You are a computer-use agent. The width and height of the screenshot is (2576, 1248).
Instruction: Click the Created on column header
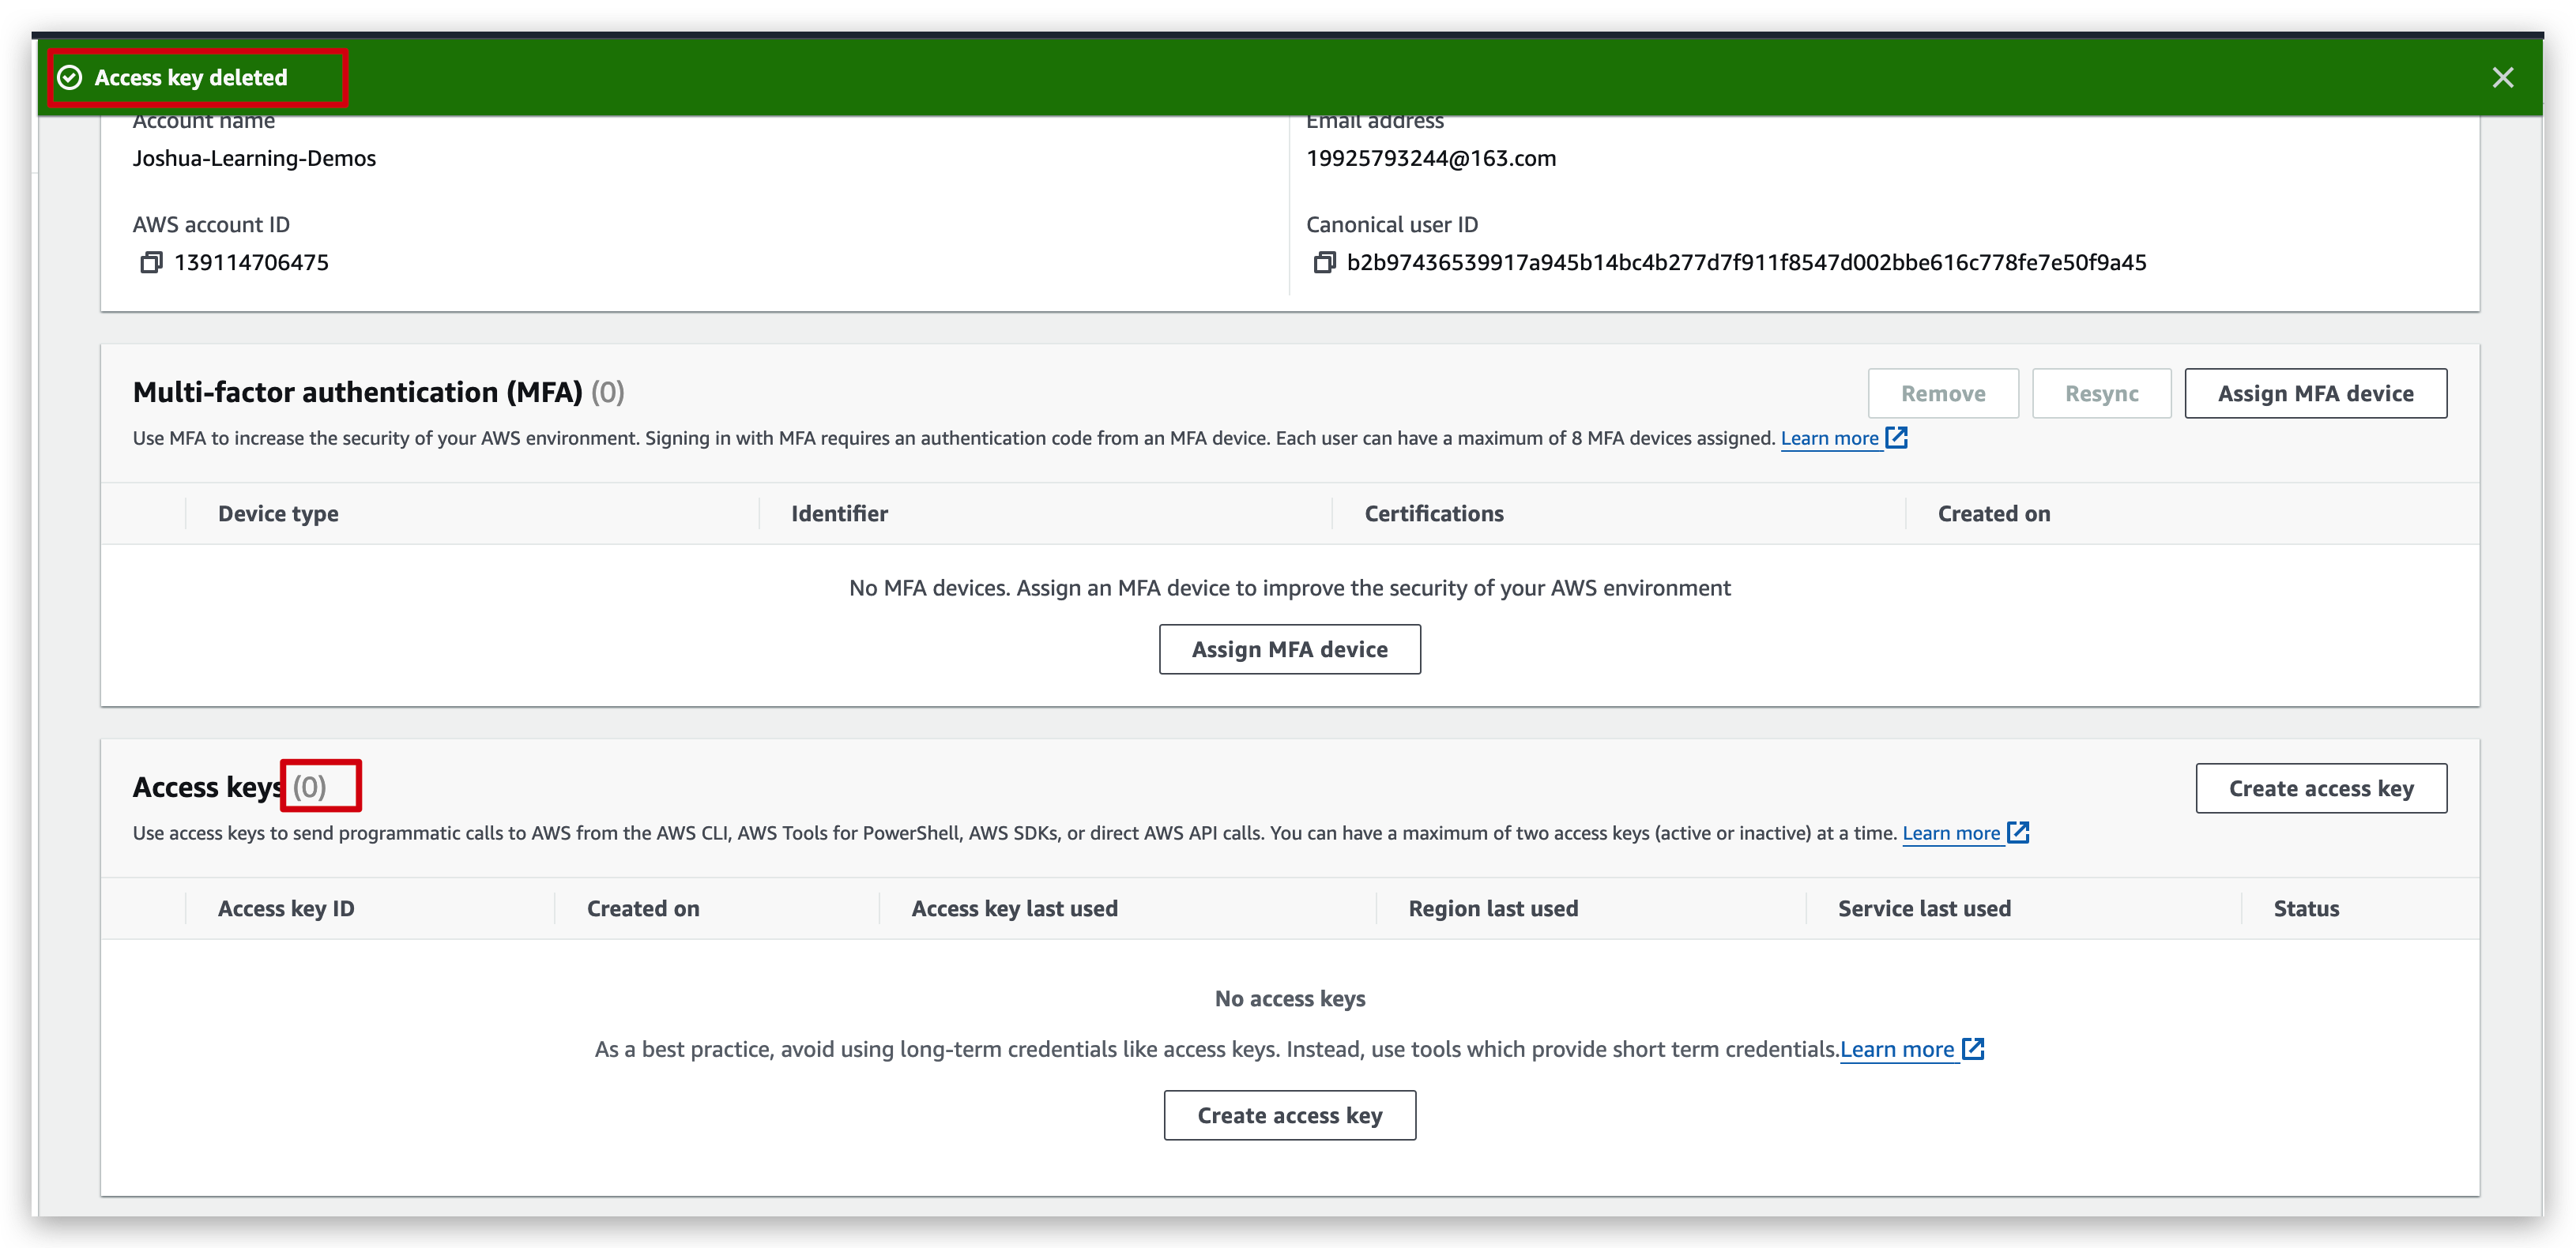coord(643,908)
